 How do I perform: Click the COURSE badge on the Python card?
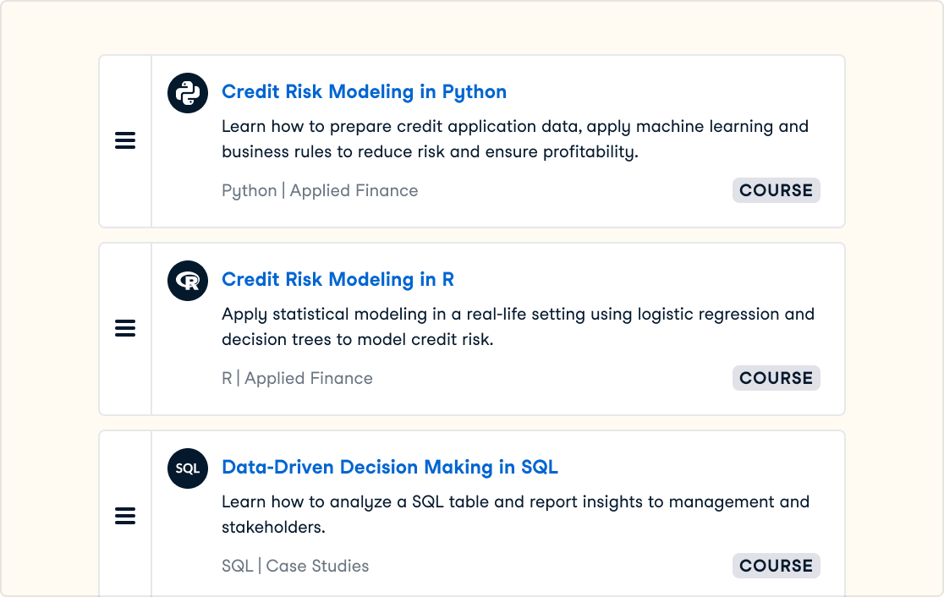[x=776, y=190]
